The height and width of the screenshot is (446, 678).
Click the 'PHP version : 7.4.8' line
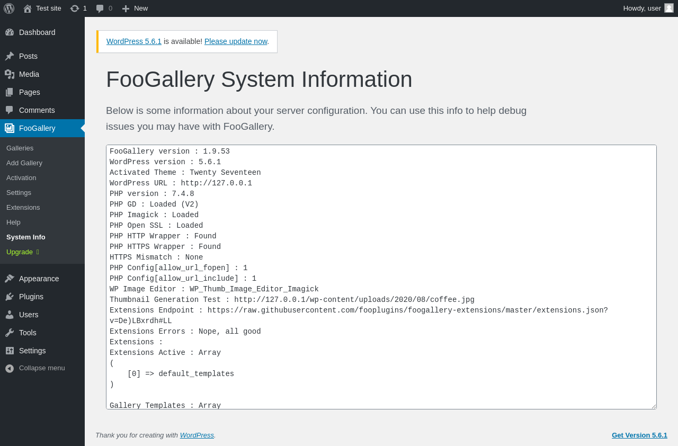152,194
